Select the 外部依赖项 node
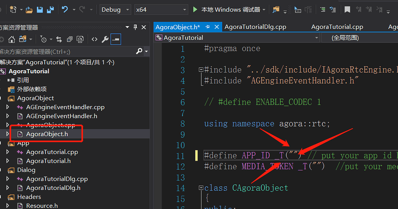Screen dimensions: 398x209 click(32, 89)
